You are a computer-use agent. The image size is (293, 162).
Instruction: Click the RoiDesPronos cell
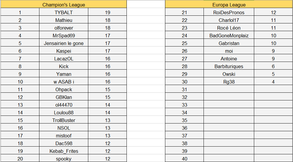coord(229,12)
